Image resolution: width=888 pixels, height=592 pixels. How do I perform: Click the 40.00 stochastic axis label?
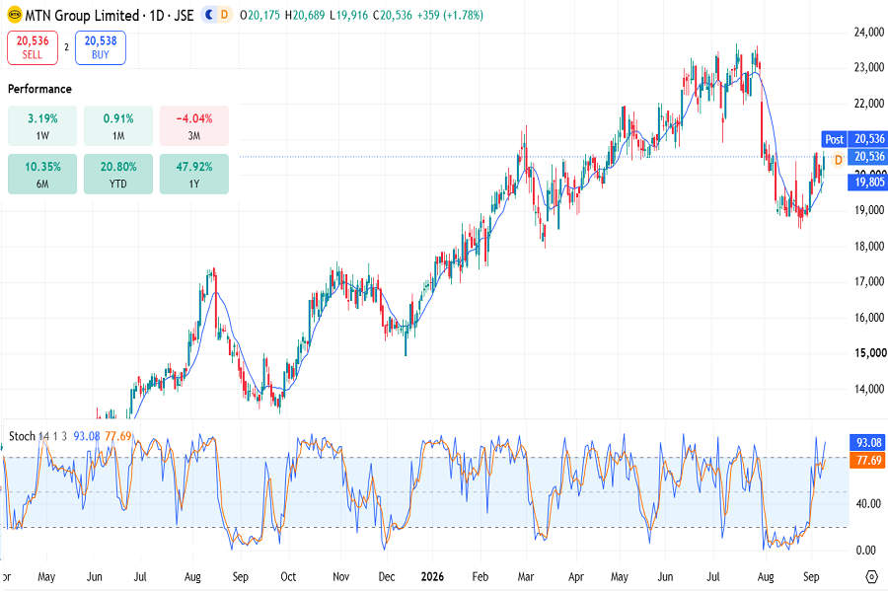click(x=868, y=503)
